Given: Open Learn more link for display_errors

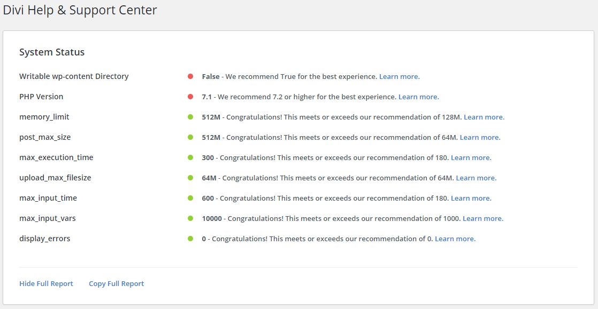Looking at the screenshot, I should pos(455,239).
